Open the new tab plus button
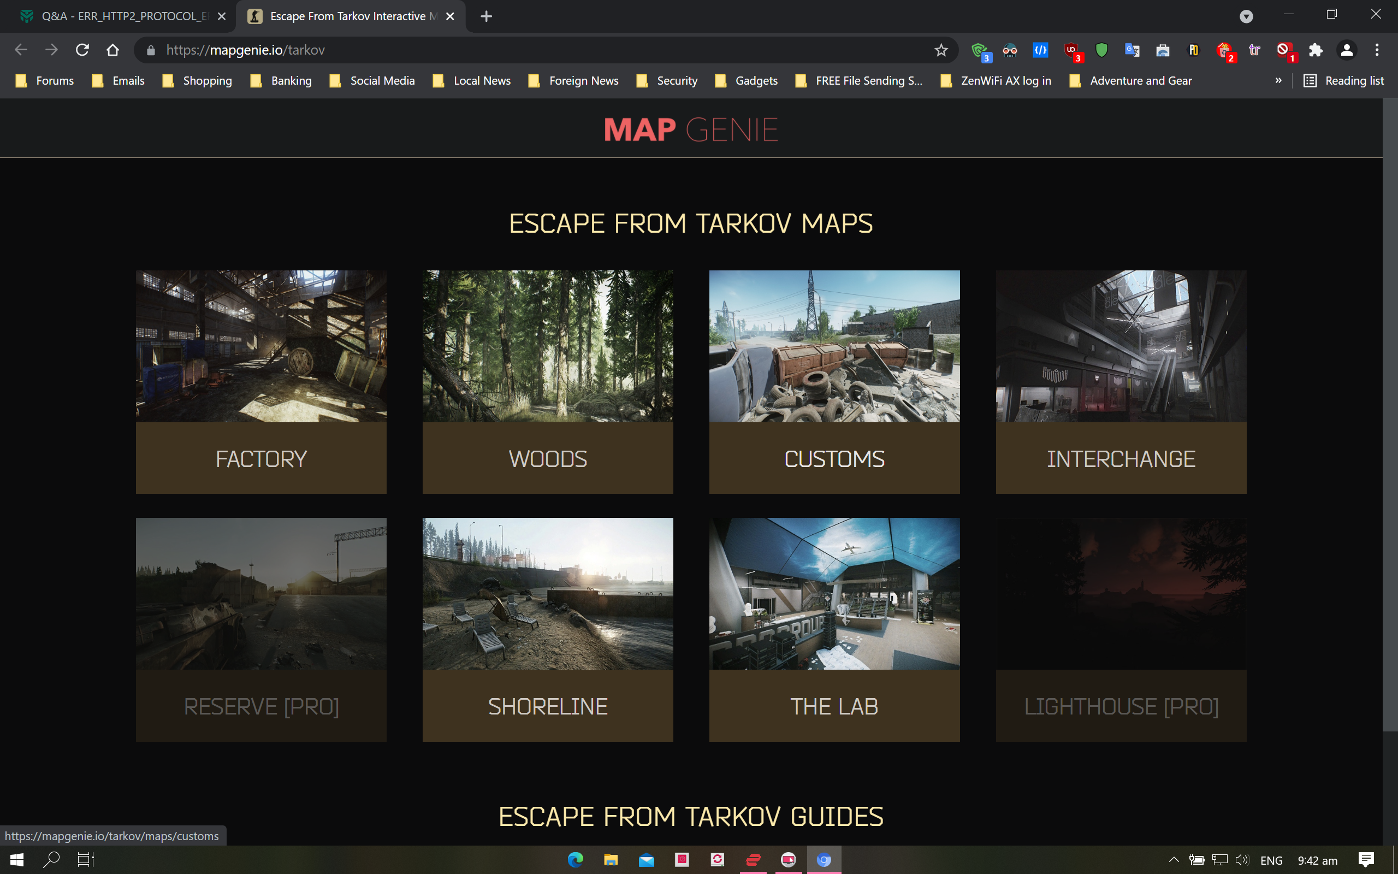The height and width of the screenshot is (874, 1398). pyautogui.click(x=486, y=16)
